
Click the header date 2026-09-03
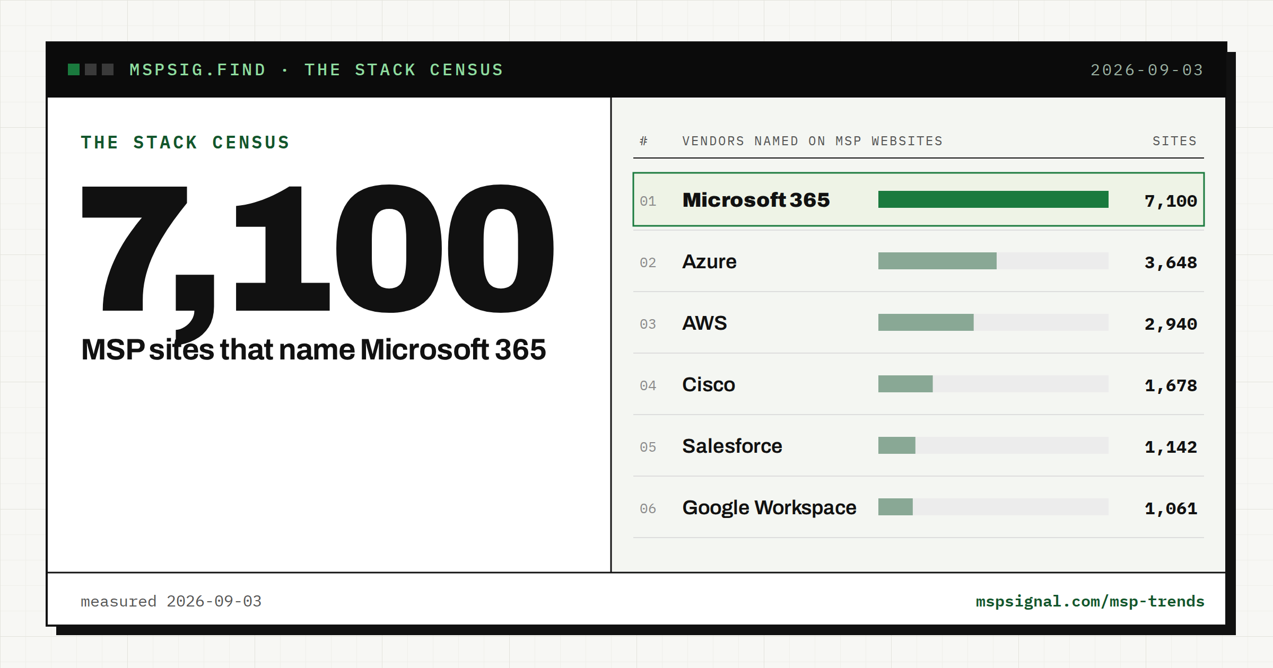coord(1147,70)
